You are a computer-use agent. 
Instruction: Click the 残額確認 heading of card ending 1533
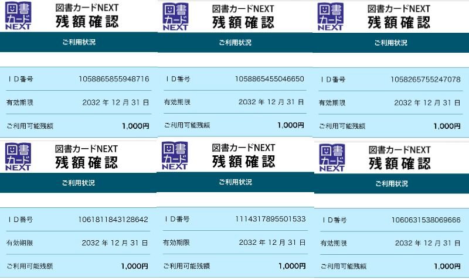point(243,162)
